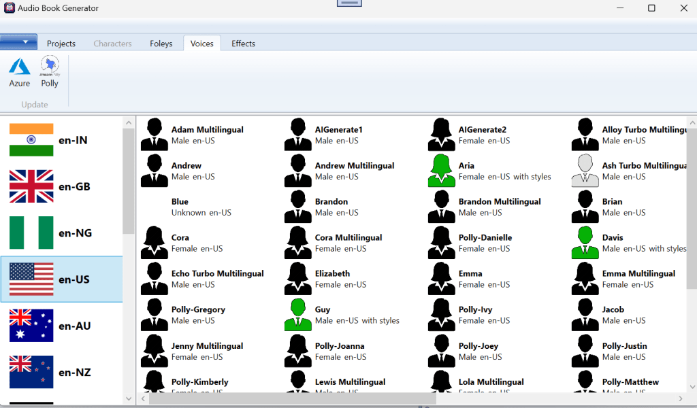The width and height of the screenshot is (697, 408).
Task: Select the green Guy voice avatar
Action: 297,315
